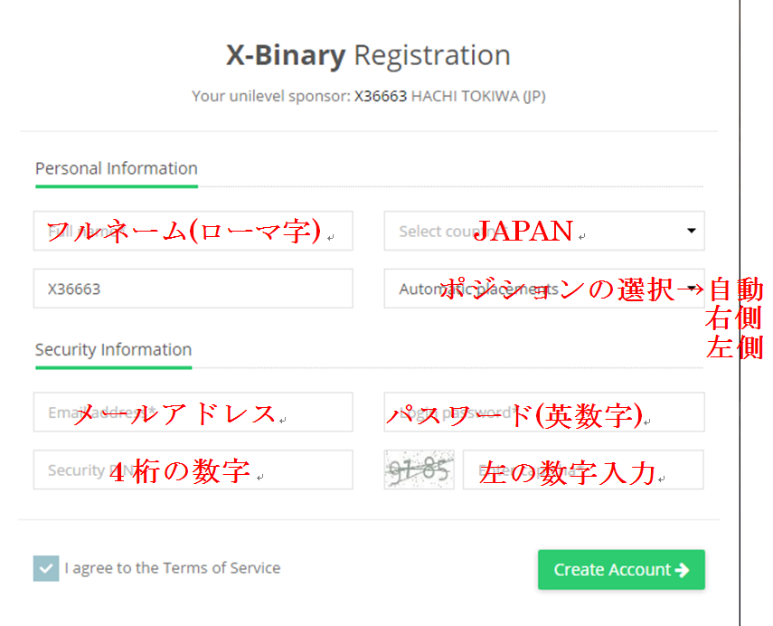
Task: Select the Security Information section heading
Action: point(113,350)
